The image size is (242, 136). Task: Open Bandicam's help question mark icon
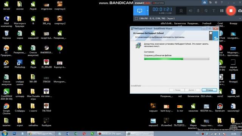coord(222,2)
